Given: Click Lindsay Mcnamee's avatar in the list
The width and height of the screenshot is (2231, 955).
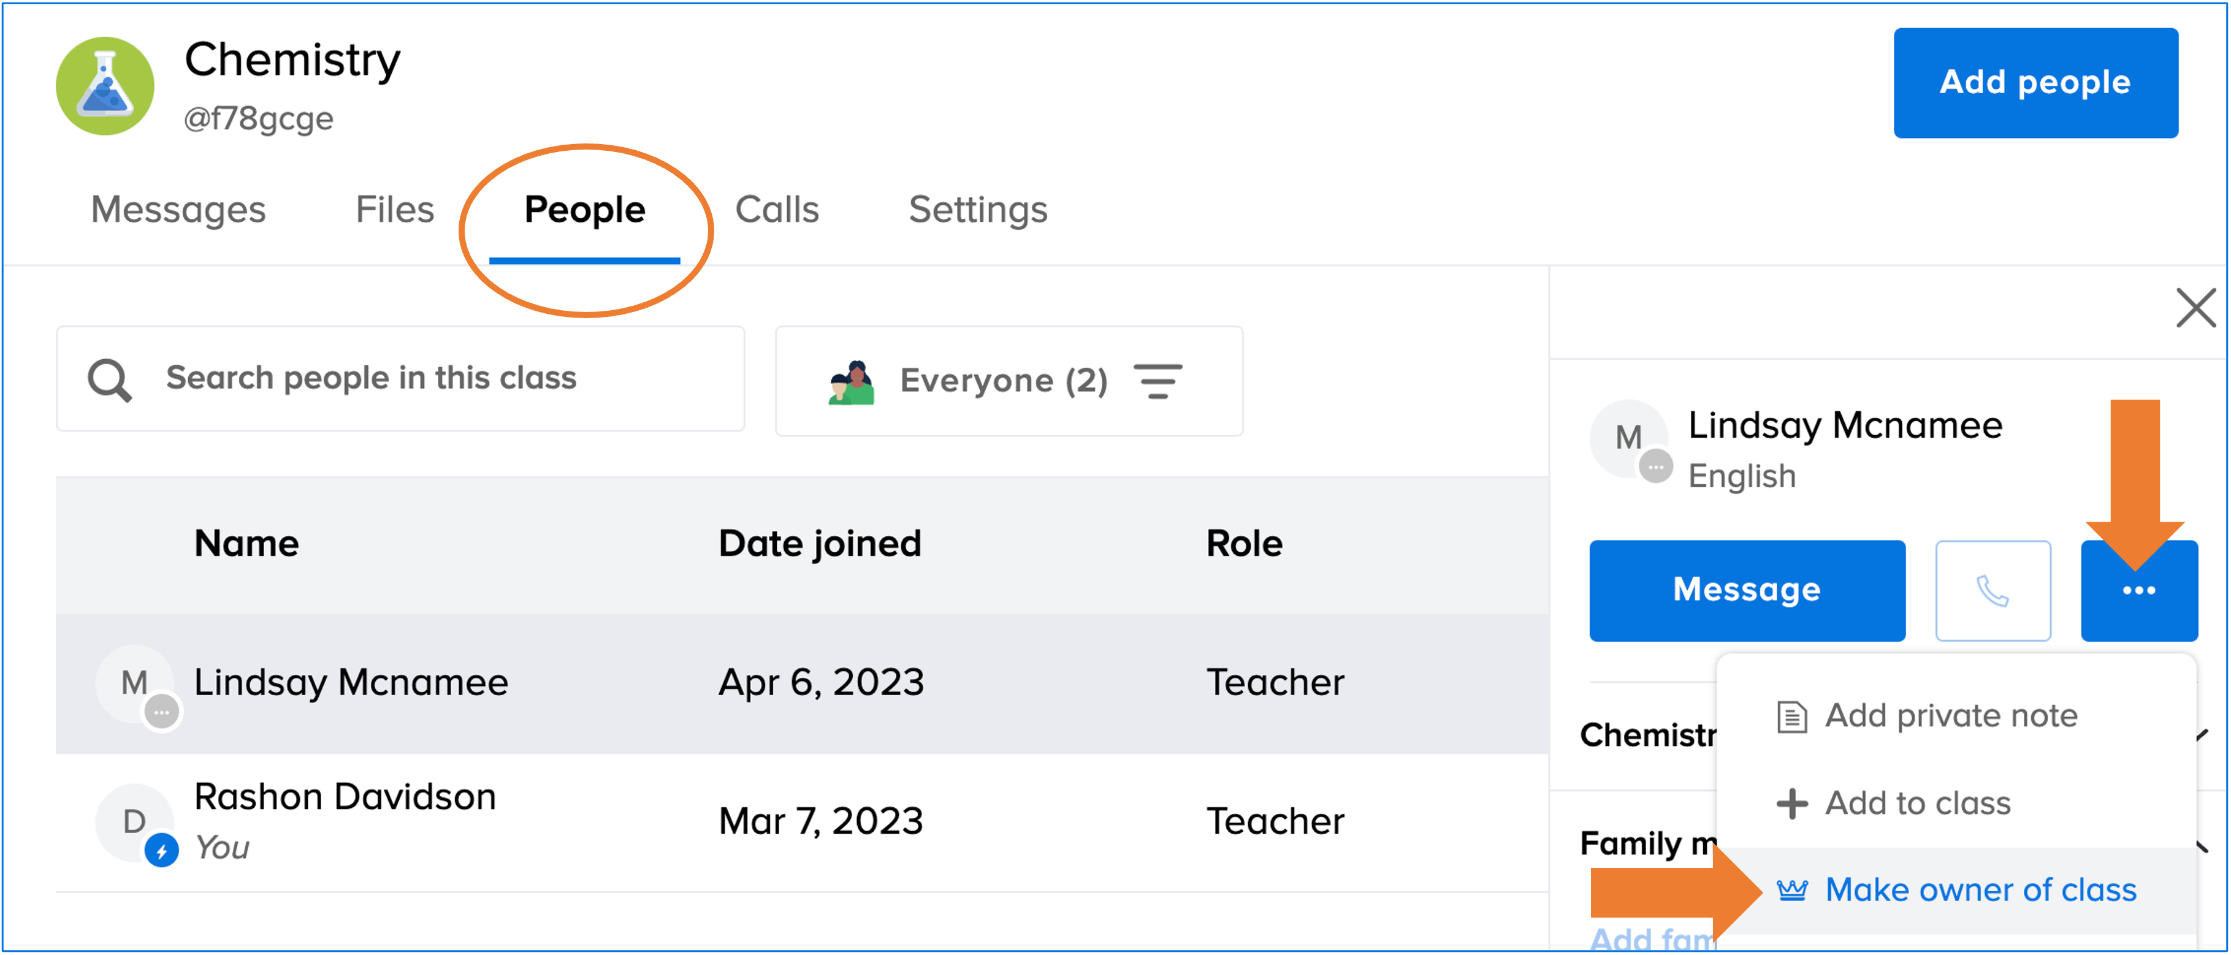Looking at the screenshot, I should click(x=134, y=683).
